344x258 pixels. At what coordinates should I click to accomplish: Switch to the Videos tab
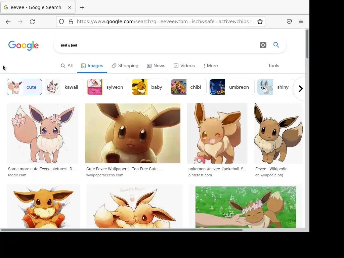pos(184,66)
